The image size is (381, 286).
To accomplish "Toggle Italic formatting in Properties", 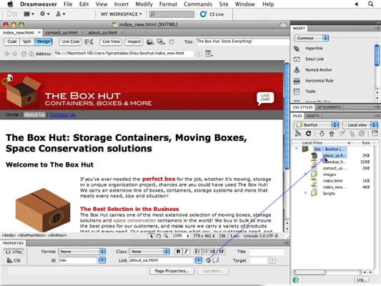I will [186, 252].
